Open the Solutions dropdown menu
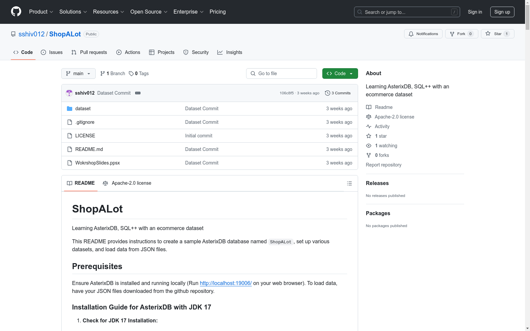The width and height of the screenshot is (530, 331). (73, 12)
